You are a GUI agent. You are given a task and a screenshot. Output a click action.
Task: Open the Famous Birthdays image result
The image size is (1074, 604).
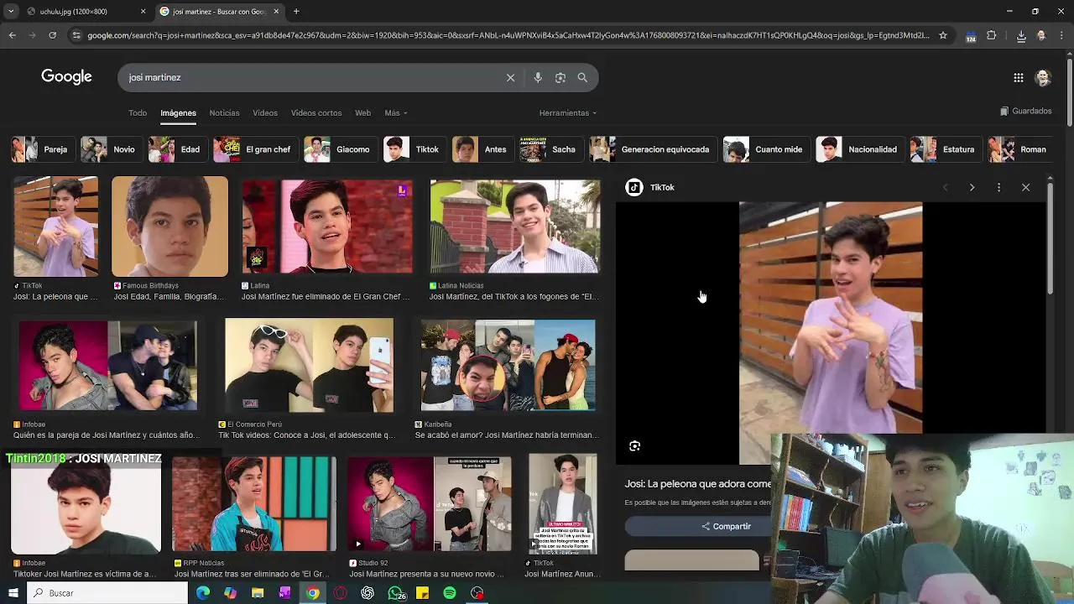pyautogui.click(x=169, y=226)
